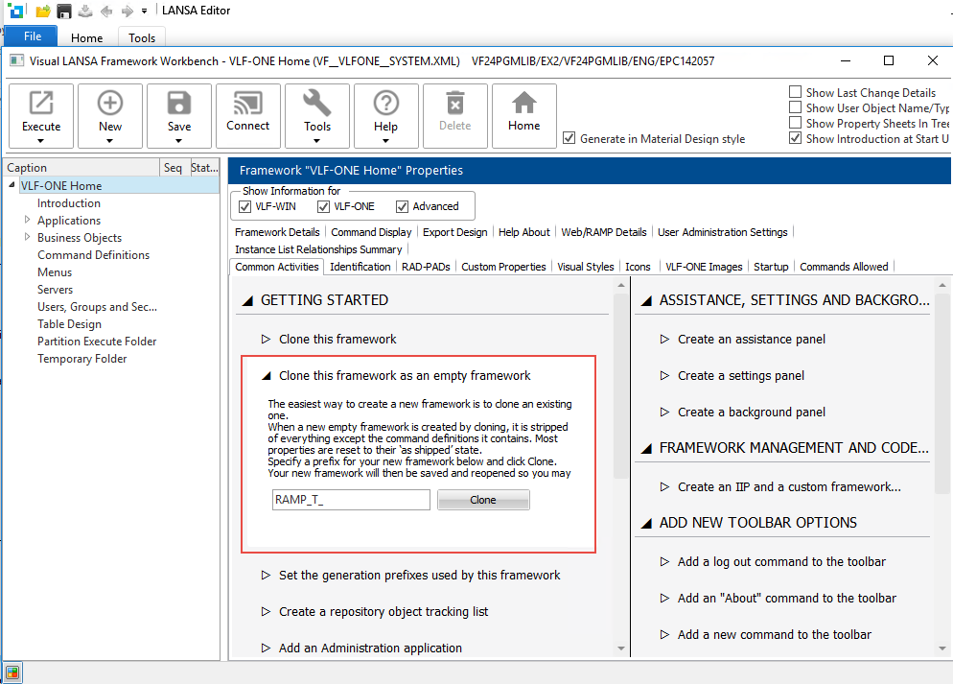This screenshot has width=953, height=684.
Task: Toggle Show Introduction at Start Up checkbox
Action: [795, 138]
